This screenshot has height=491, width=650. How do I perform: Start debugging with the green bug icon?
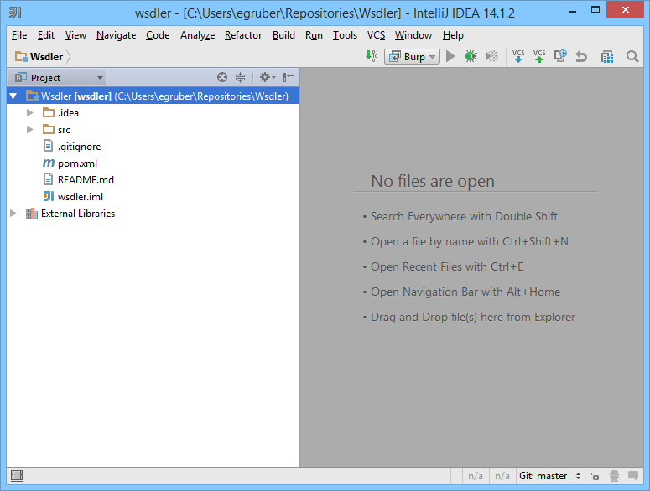point(471,56)
